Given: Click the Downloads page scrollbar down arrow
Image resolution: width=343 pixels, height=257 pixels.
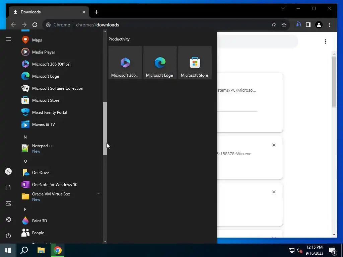Looking at the screenshot, I should [334, 235].
